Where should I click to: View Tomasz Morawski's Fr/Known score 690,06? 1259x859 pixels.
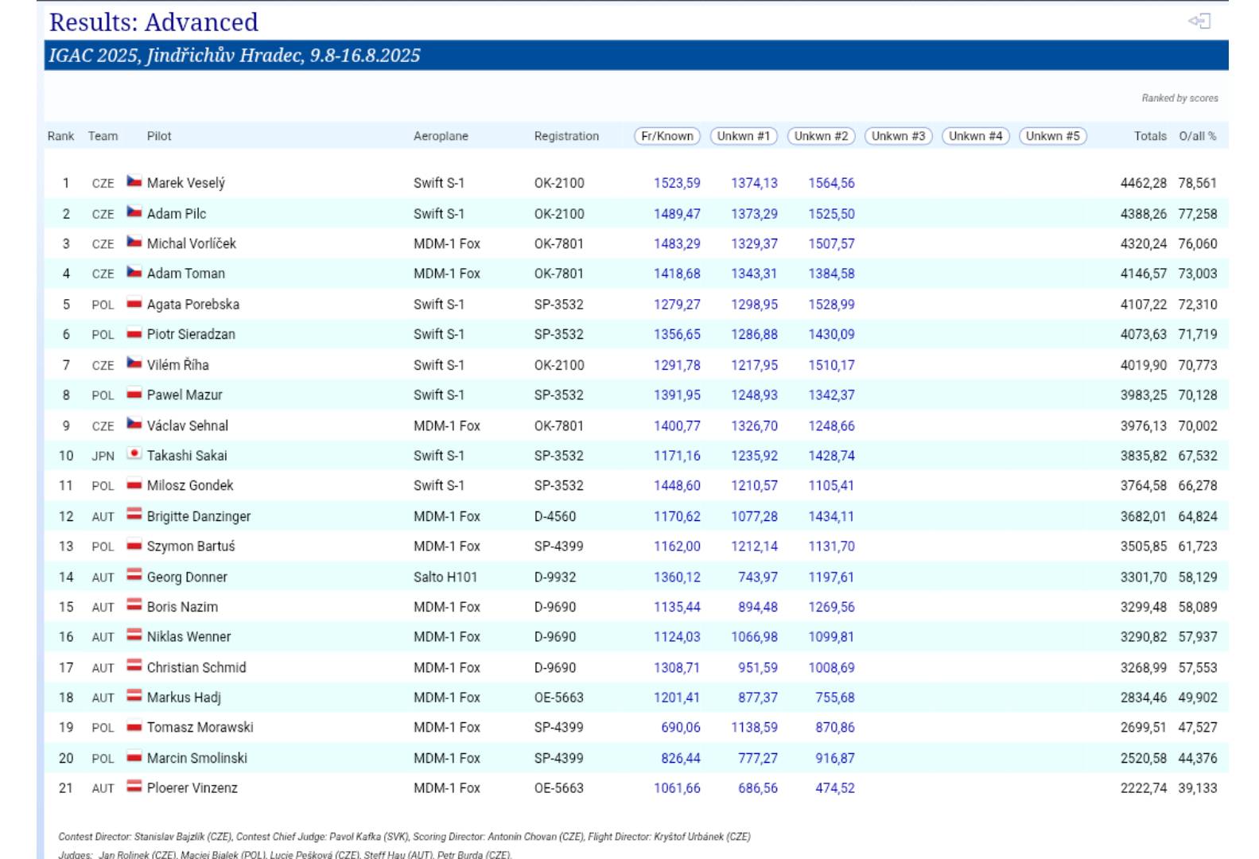coord(680,727)
